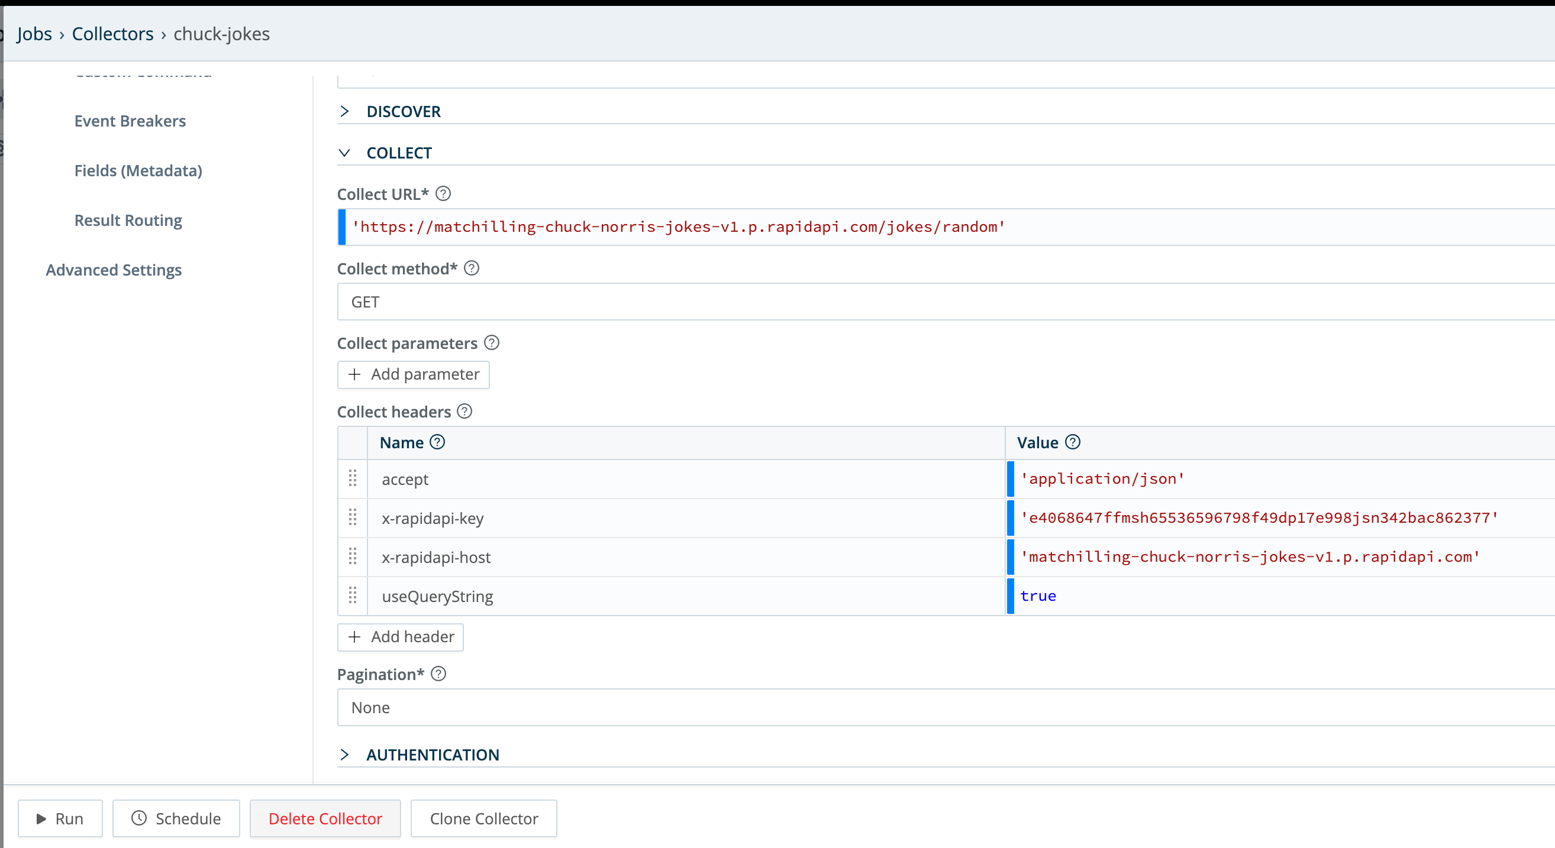
Task: Grab drag handle of the useQueryString row
Action: [x=353, y=596]
